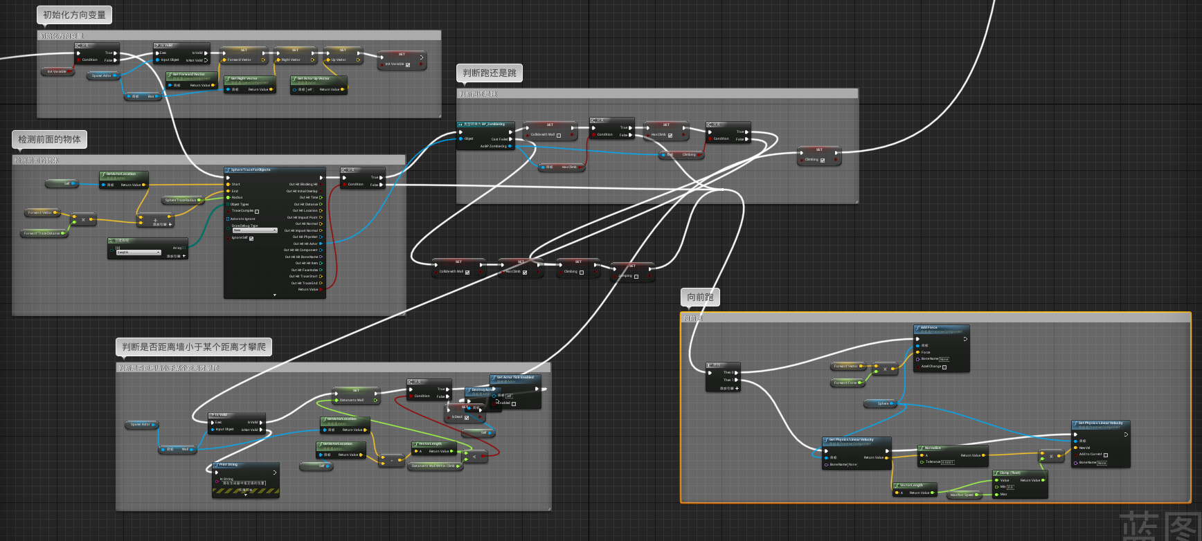Image resolution: width=1202 pixels, height=541 pixels.
Task: Click the Min value field on Clamp
Action: tap(1010, 487)
